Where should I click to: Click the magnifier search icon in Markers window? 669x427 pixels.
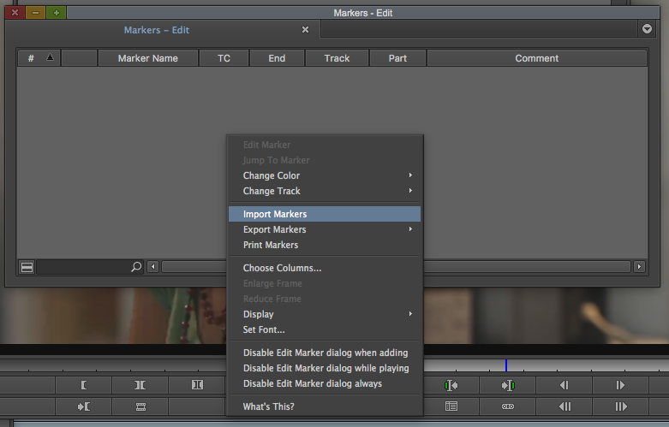click(x=135, y=267)
